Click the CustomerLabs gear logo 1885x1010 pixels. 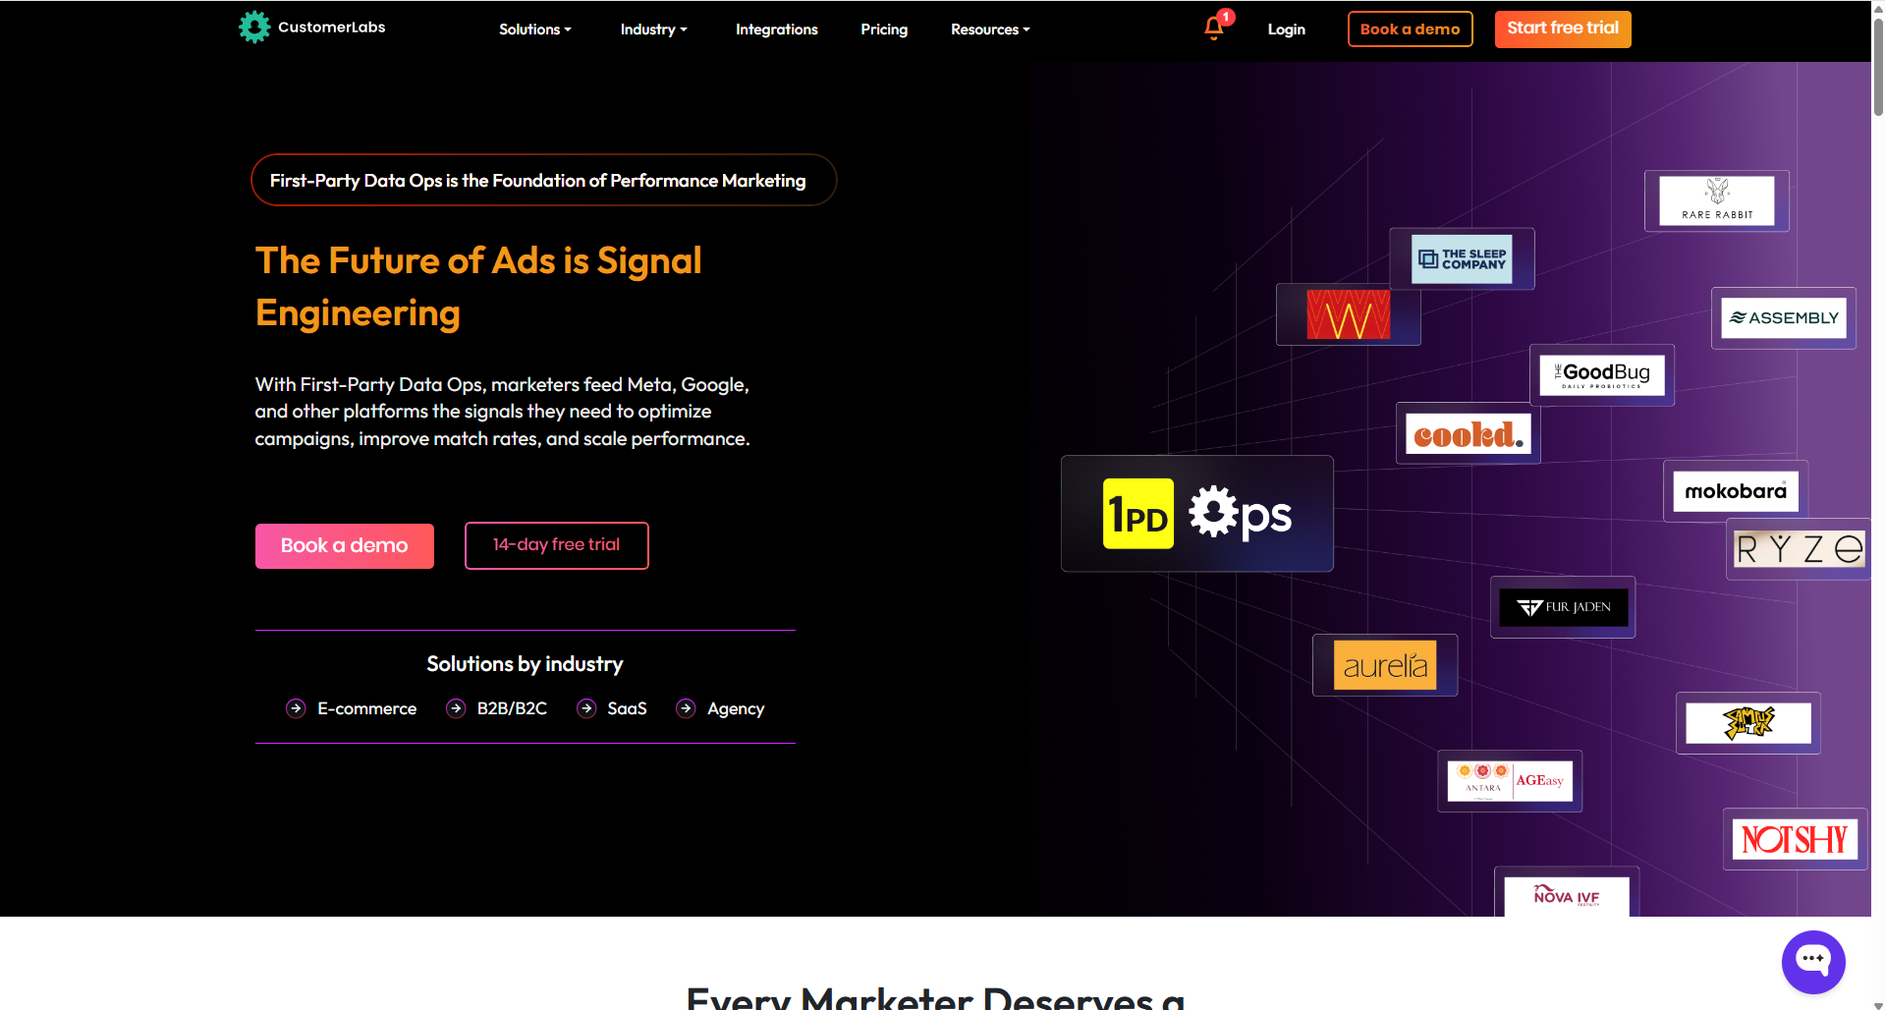click(x=254, y=28)
